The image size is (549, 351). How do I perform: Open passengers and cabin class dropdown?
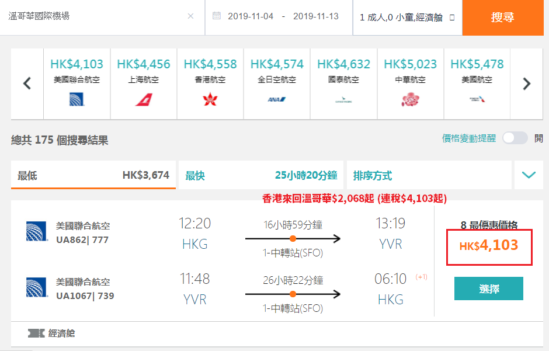click(407, 17)
